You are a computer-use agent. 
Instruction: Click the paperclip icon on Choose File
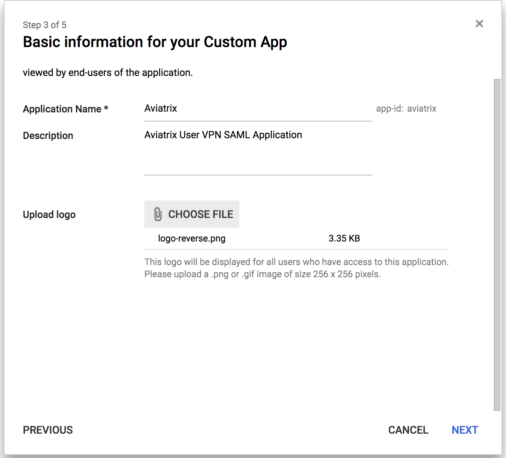tap(158, 214)
